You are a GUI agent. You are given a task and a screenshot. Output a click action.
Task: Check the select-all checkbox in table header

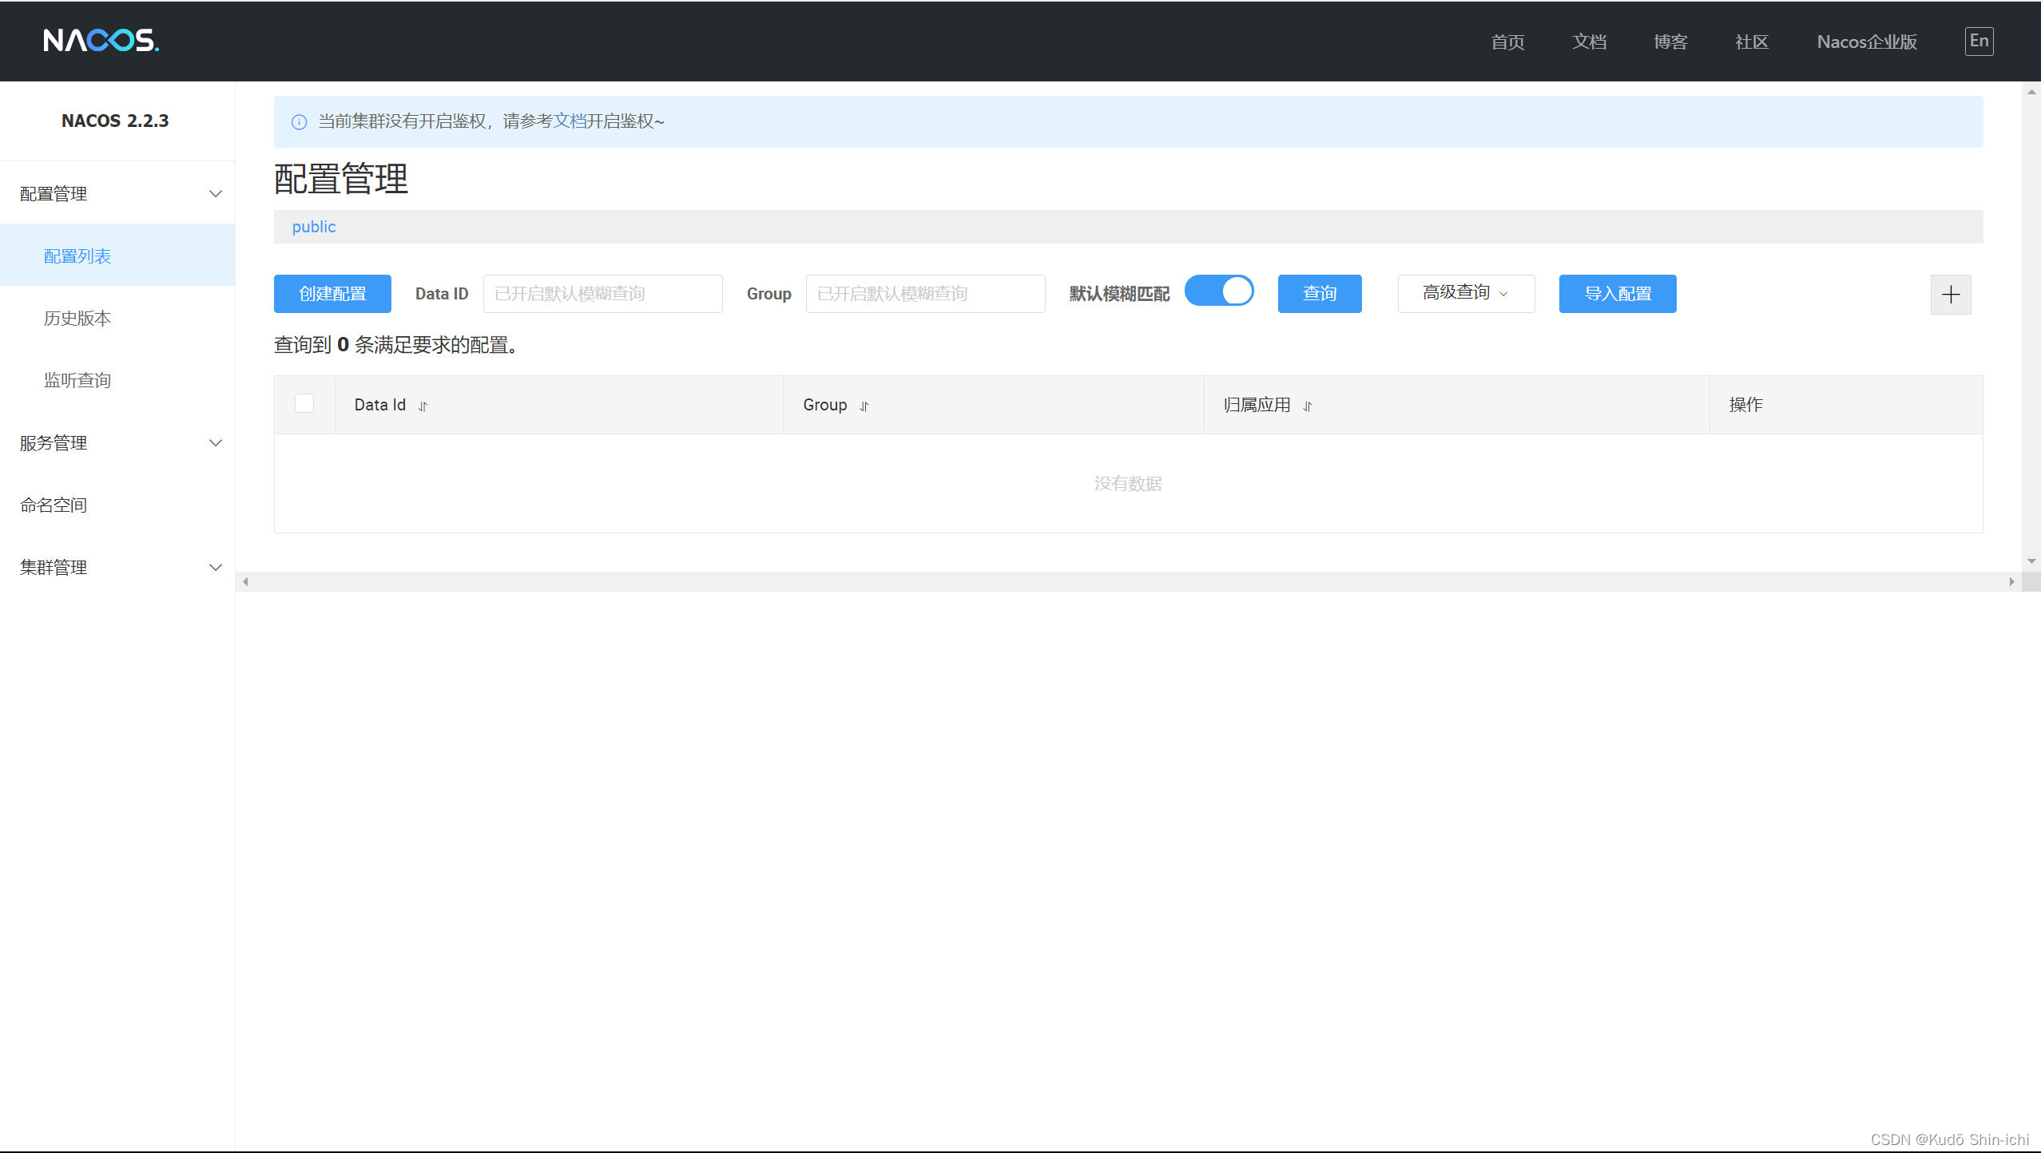[x=304, y=403]
